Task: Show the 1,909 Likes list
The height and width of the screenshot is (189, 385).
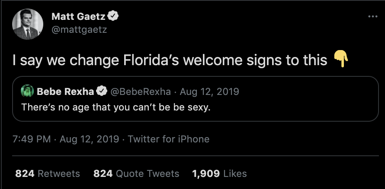Action: click(219, 173)
